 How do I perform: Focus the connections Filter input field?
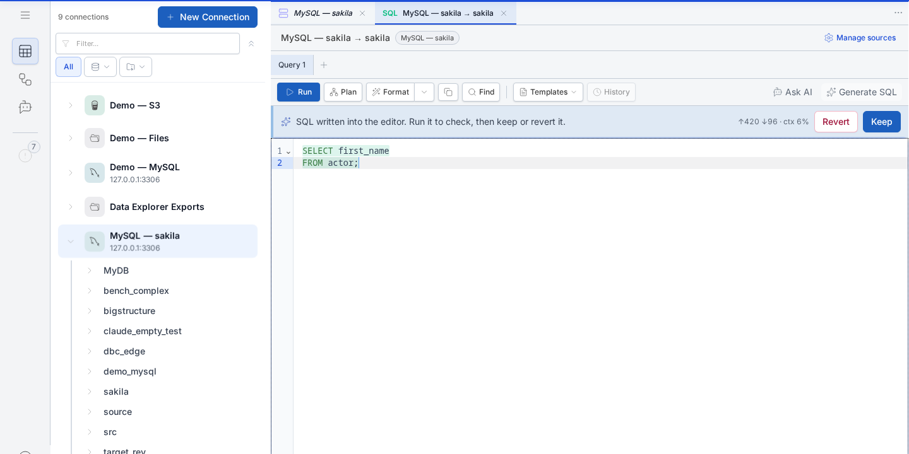(x=148, y=44)
